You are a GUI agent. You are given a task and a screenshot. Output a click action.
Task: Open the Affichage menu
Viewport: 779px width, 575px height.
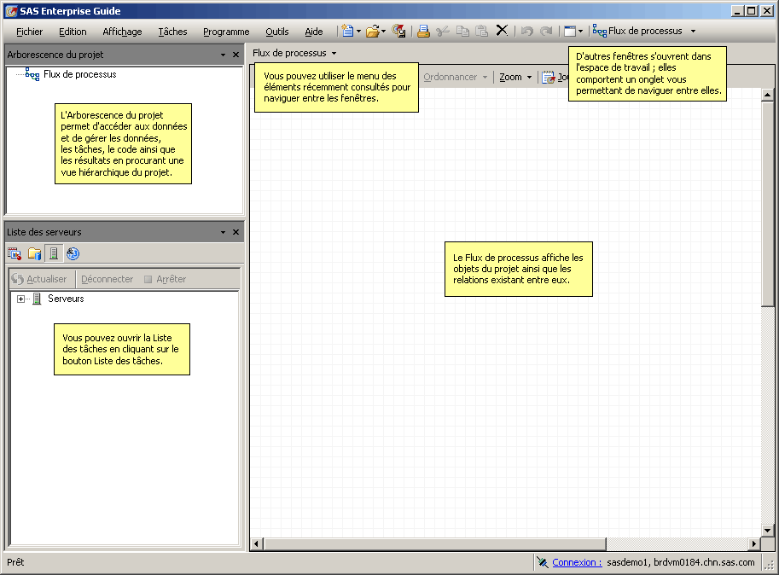click(x=122, y=32)
